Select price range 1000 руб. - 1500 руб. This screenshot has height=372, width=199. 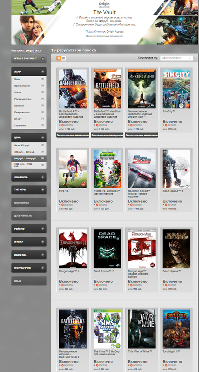(x=29, y=165)
